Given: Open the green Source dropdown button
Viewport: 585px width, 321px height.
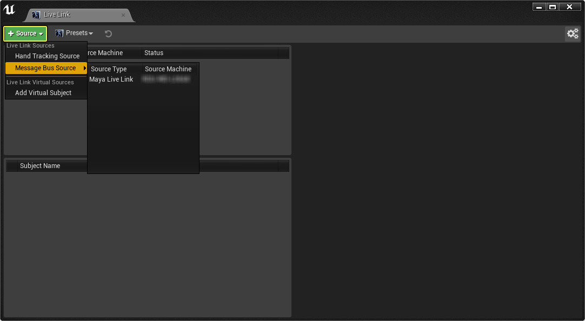Looking at the screenshot, I should pyautogui.click(x=25, y=34).
